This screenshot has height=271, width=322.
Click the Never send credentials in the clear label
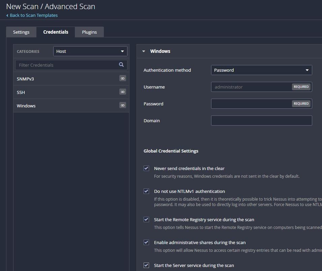click(189, 169)
